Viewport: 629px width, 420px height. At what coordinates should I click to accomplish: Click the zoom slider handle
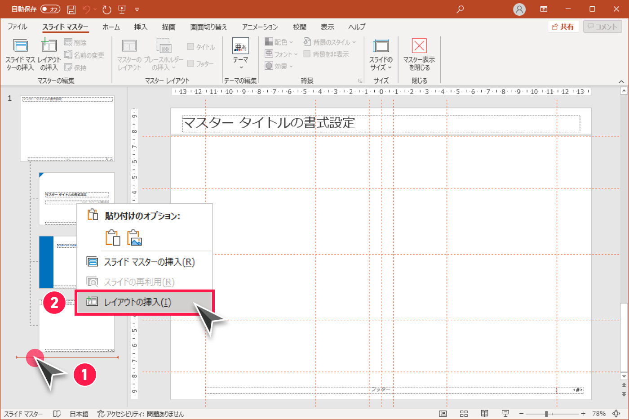pyautogui.click(x=546, y=414)
